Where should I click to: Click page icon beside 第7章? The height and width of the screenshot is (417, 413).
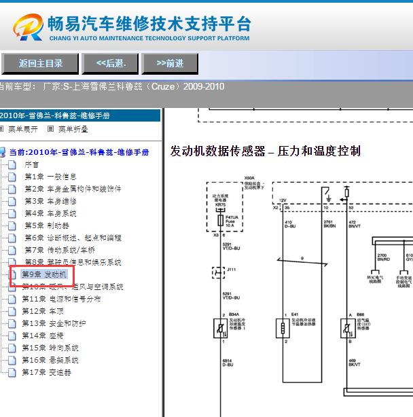pyautogui.click(x=12, y=251)
